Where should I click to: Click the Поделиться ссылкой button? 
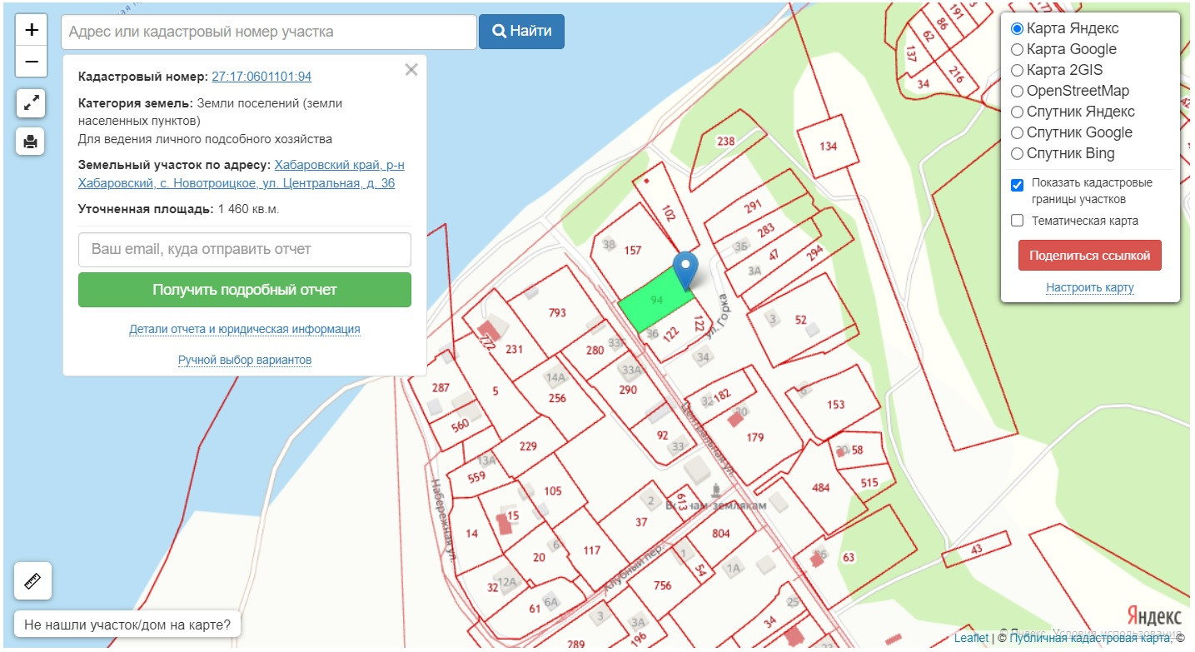click(x=1089, y=255)
